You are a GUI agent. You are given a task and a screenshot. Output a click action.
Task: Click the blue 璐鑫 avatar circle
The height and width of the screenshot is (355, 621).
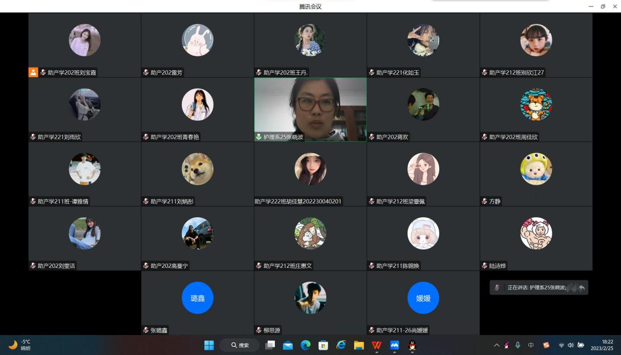[x=198, y=298]
